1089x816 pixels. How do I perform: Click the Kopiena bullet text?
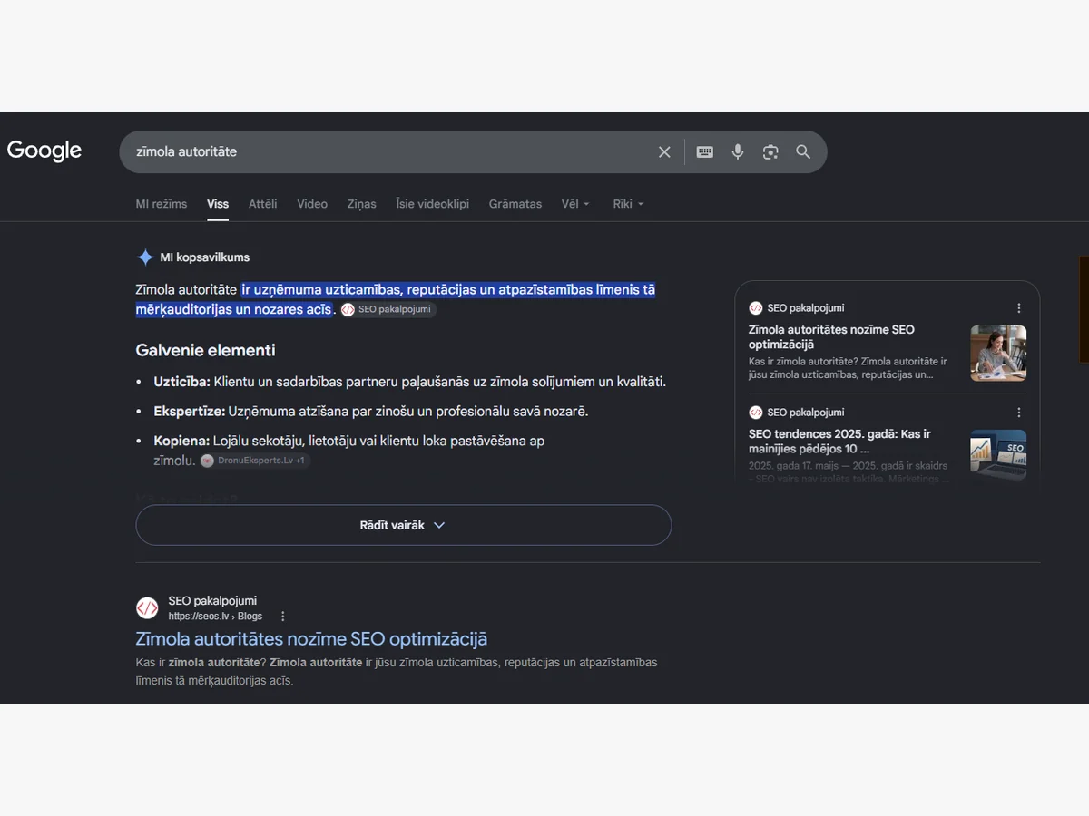tap(349, 451)
